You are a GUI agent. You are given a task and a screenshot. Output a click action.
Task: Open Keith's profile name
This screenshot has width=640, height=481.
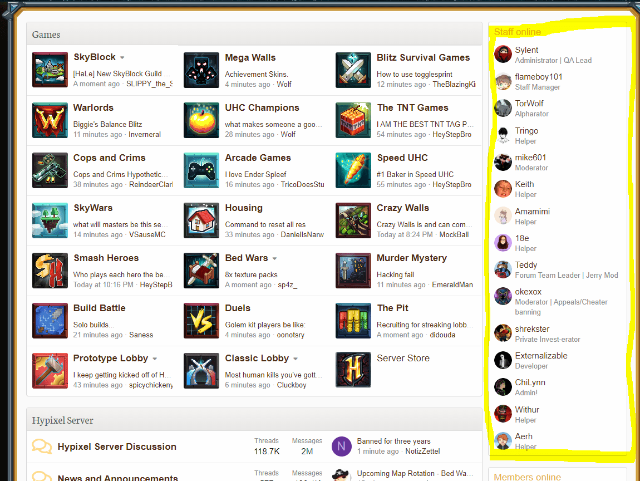point(524,184)
